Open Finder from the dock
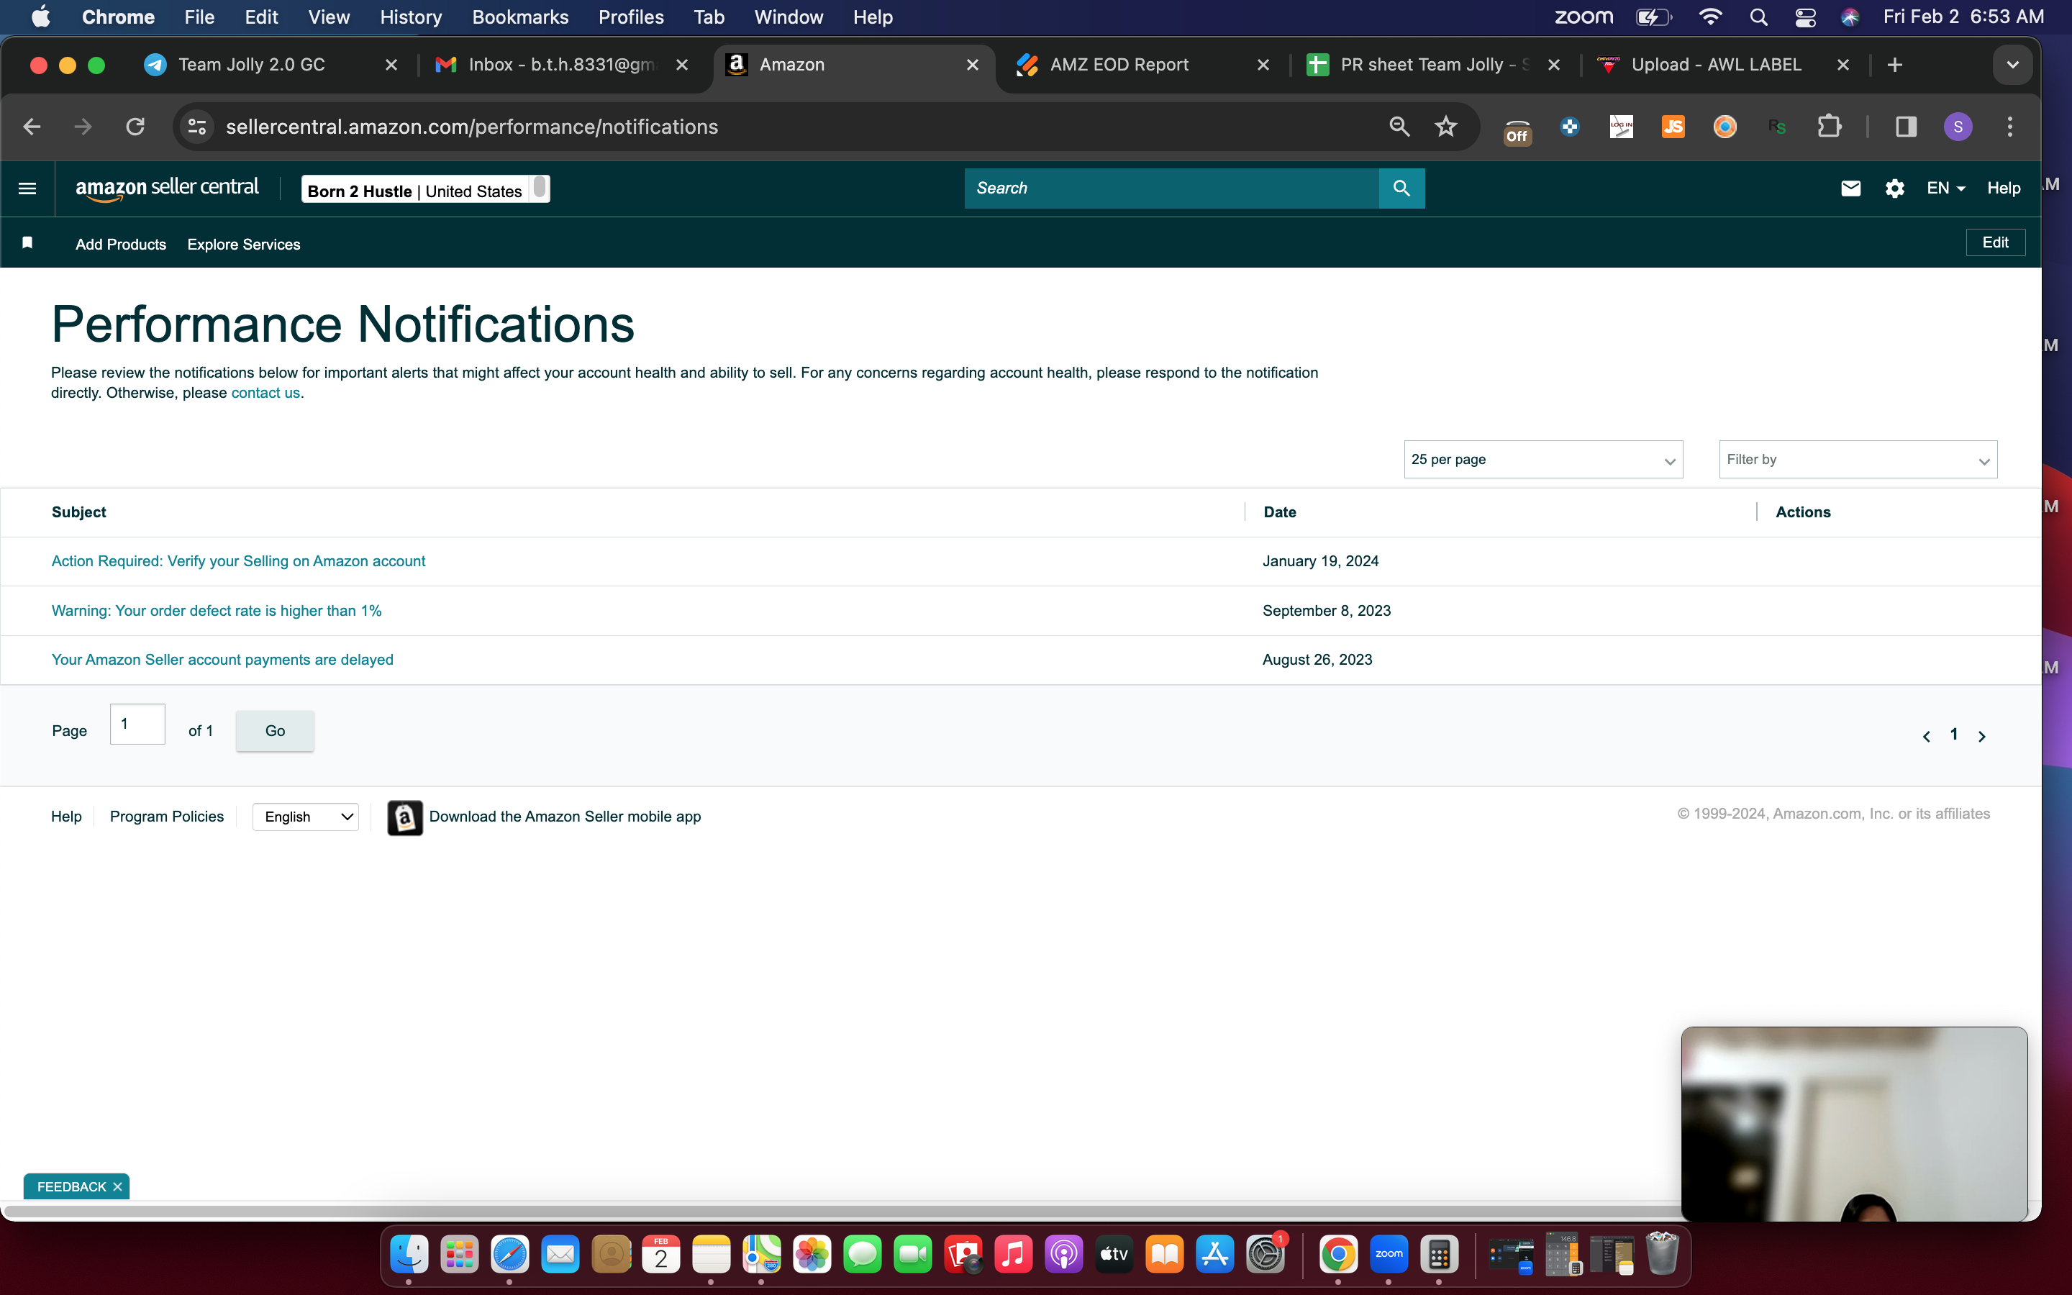Image resolution: width=2072 pixels, height=1295 pixels. point(409,1255)
